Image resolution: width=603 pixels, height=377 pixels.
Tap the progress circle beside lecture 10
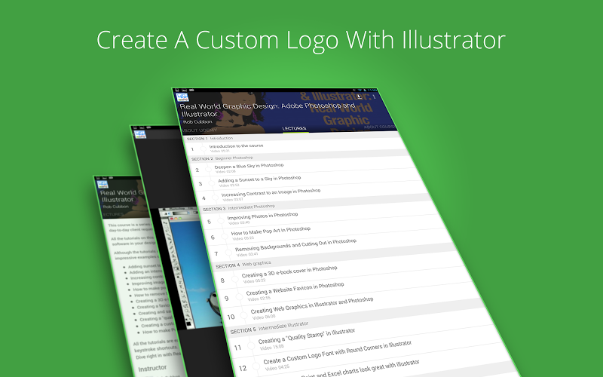click(243, 315)
